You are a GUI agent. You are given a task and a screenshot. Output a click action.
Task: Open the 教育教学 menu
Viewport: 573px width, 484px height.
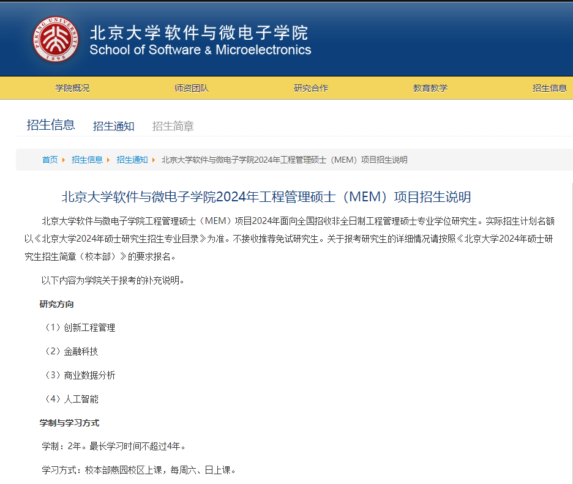(430, 88)
